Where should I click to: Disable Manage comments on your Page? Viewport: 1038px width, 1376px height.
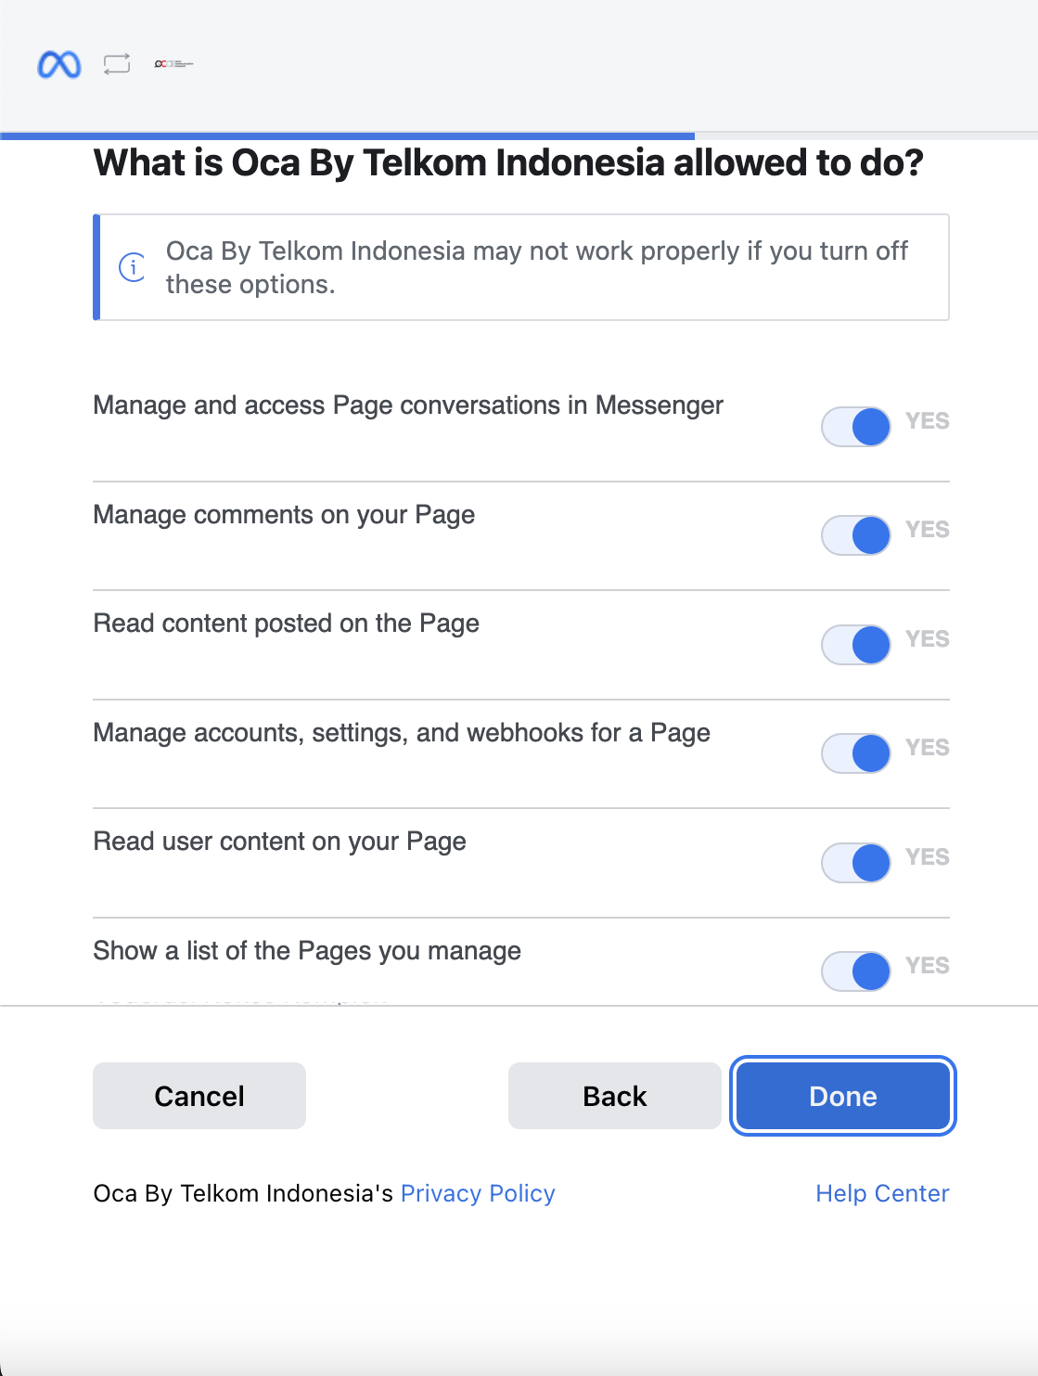tap(856, 535)
